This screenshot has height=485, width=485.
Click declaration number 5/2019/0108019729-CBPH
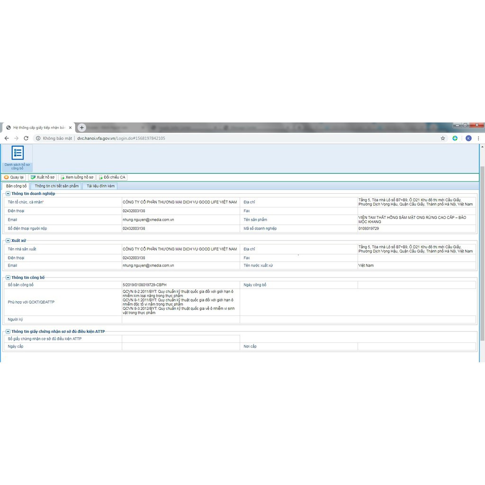click(144, 285)
